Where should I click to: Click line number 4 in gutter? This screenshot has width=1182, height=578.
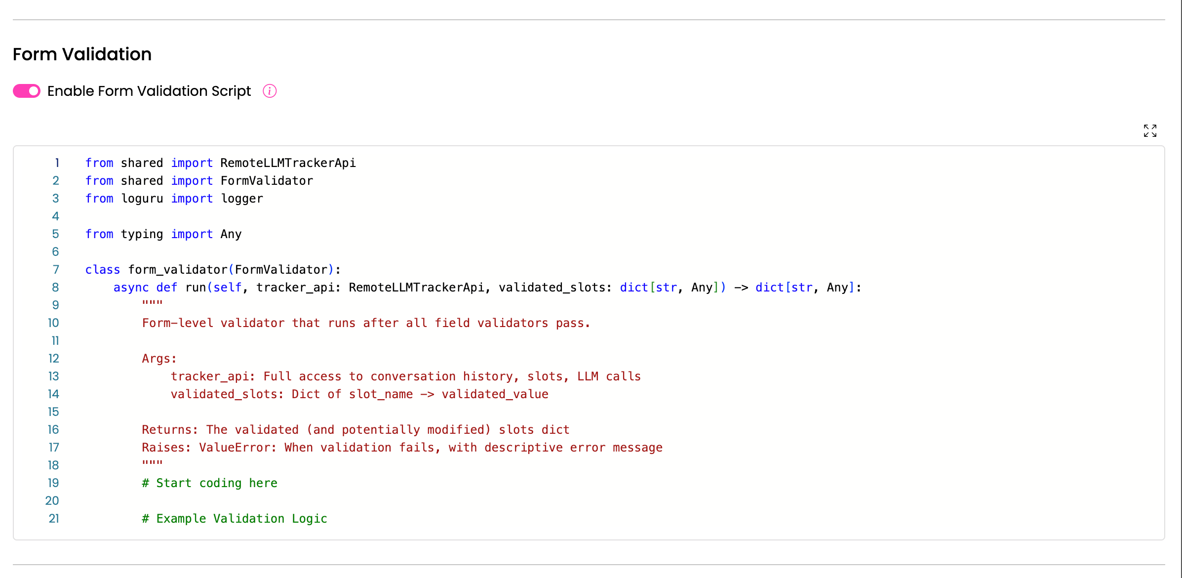click(x=55, y=216)
